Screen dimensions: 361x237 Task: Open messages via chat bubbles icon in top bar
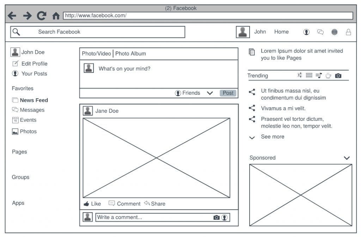click(320, 32)
